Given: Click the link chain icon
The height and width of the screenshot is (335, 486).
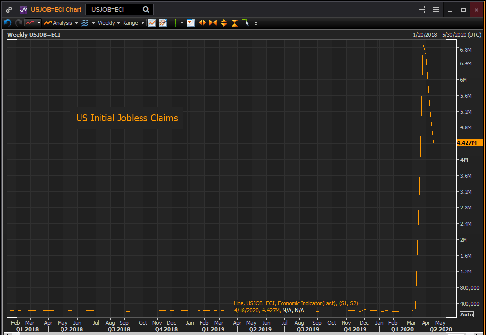Looking at the screenshot, I should pos(9,10).
